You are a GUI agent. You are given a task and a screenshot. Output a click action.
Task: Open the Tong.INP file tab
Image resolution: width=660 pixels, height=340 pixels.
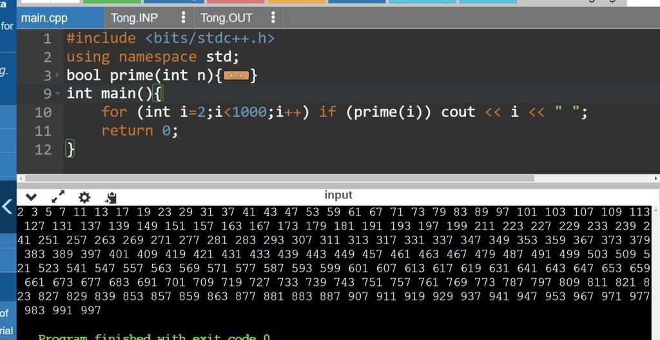pos(134,18)
